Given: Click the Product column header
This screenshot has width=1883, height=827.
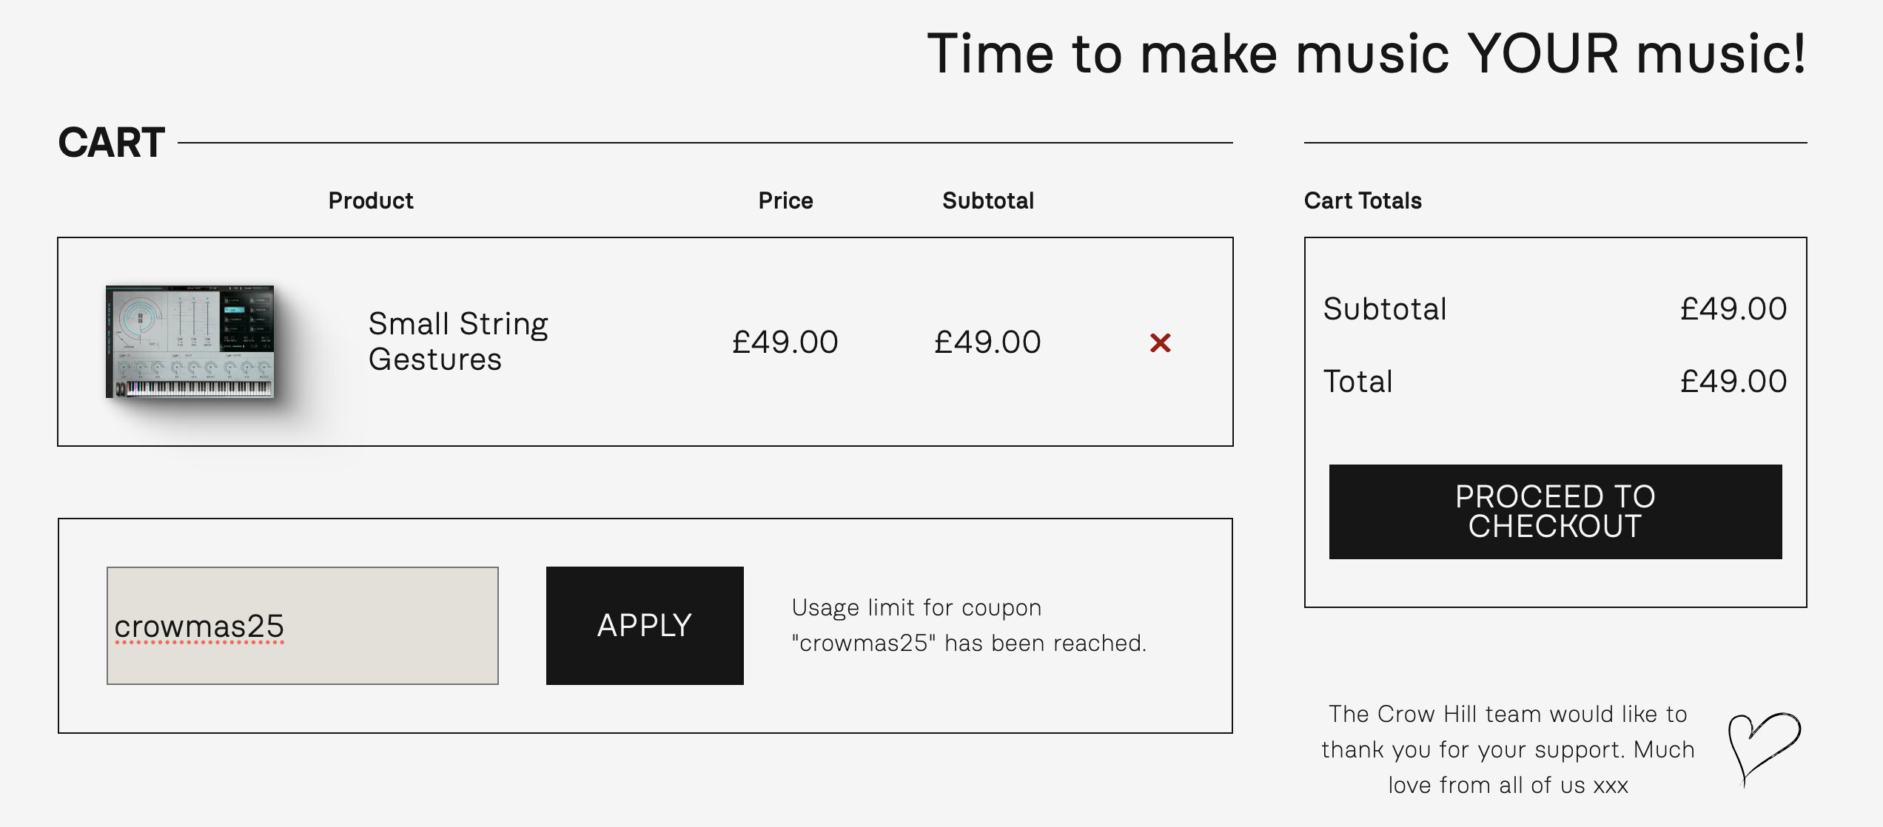Looking at the screenshot, I should click(x=370, y=200).
